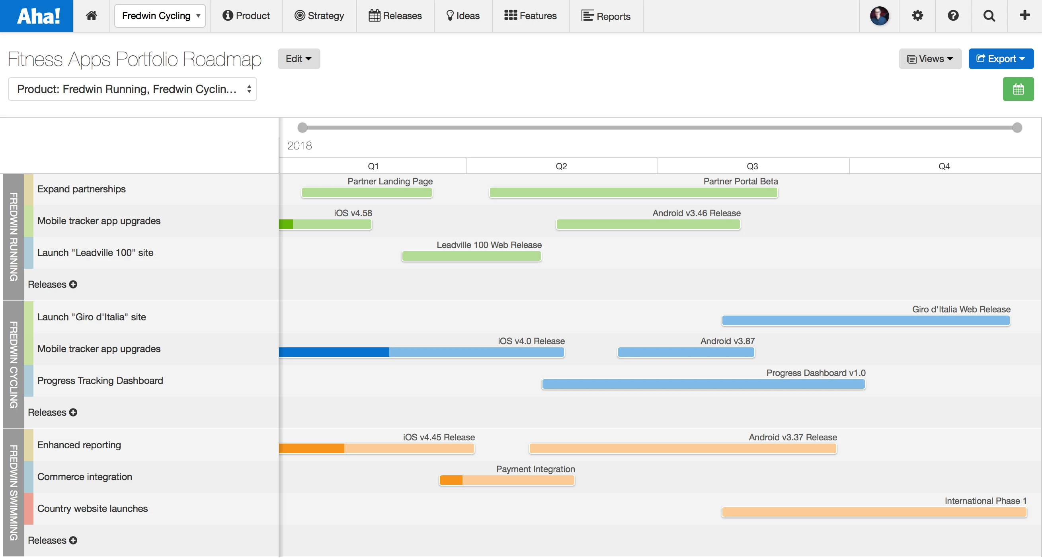Open the Reports menu tab

[x=605, y=16]
